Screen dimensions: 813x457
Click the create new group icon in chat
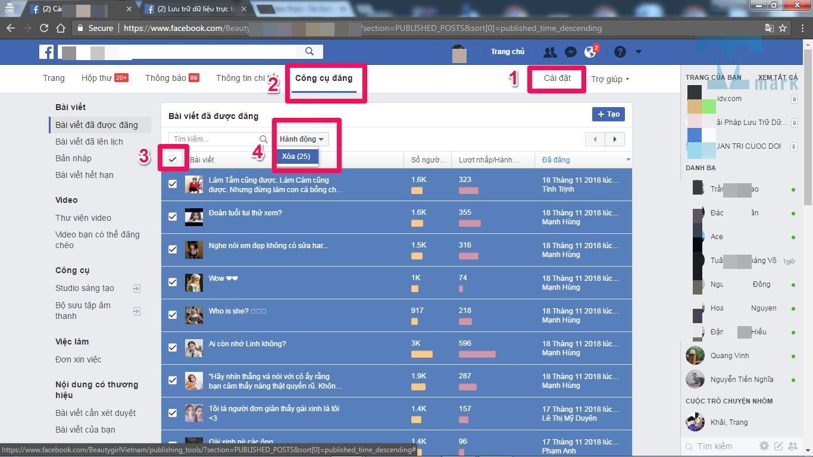793,446
